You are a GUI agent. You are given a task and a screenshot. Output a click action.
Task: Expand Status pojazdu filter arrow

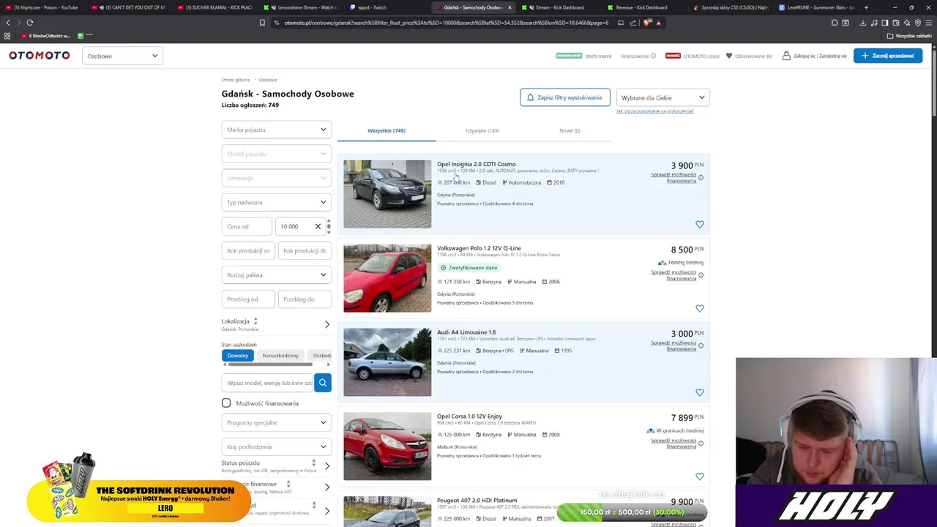(327, 466)
